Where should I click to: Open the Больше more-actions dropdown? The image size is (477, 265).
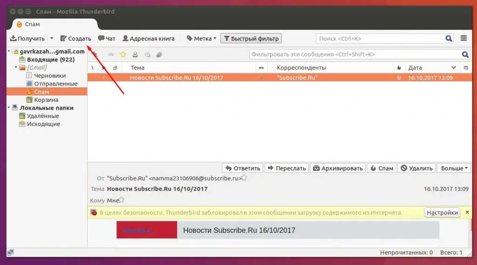(x=454, y=168)
